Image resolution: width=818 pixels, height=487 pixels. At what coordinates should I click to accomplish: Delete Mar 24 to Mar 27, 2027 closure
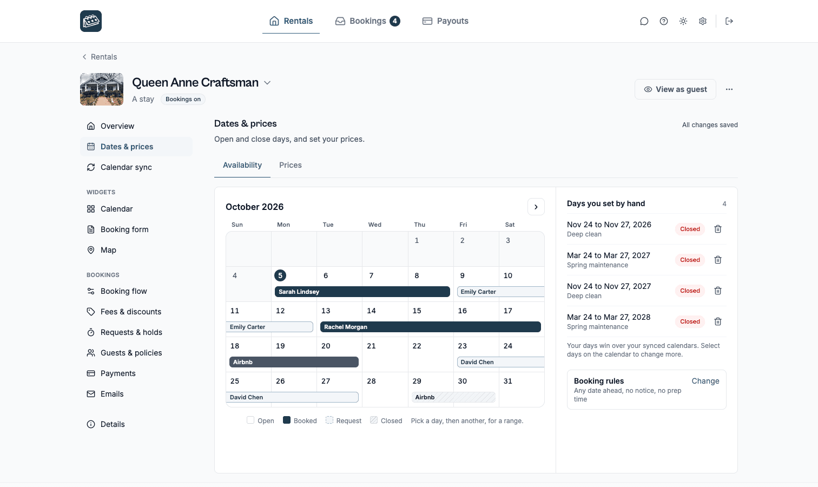pyautogui.click(x=718, y=260)
